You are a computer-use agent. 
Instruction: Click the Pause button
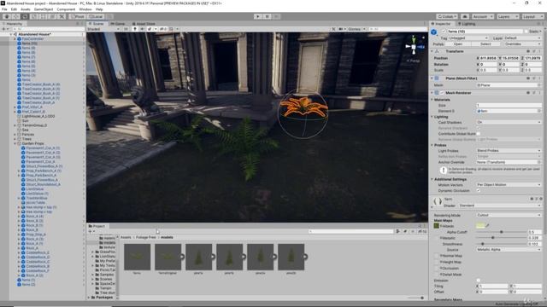tap(268, 16)
